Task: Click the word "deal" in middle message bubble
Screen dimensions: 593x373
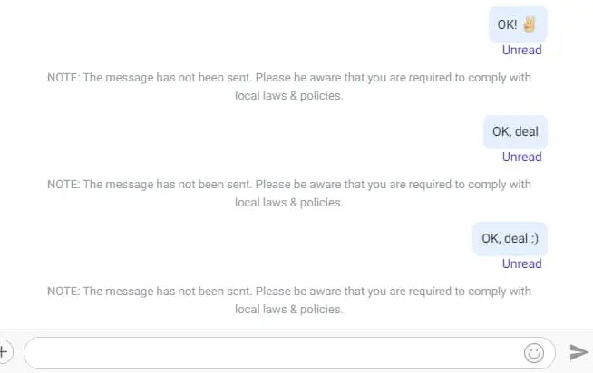Action: 527,131
